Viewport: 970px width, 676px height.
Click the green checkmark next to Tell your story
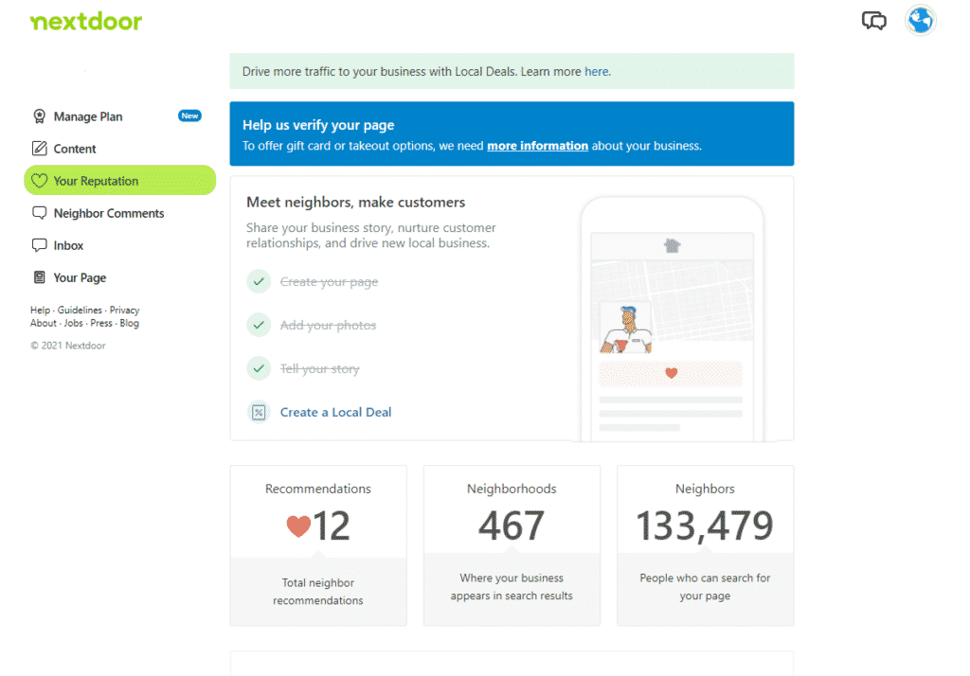(258, 367)
